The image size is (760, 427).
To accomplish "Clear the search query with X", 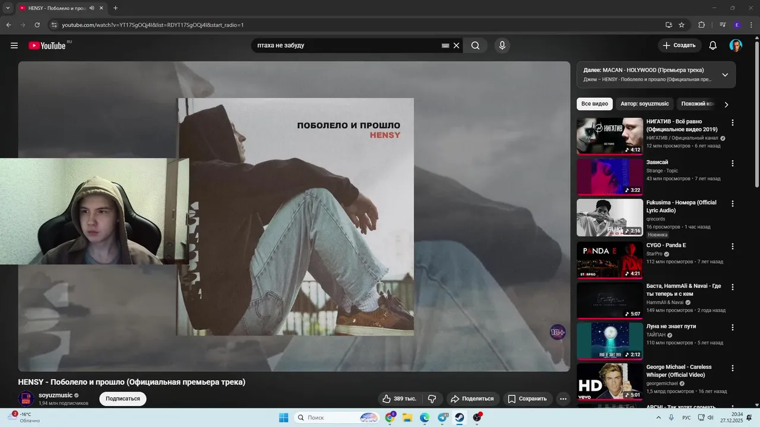I will 457,46.
